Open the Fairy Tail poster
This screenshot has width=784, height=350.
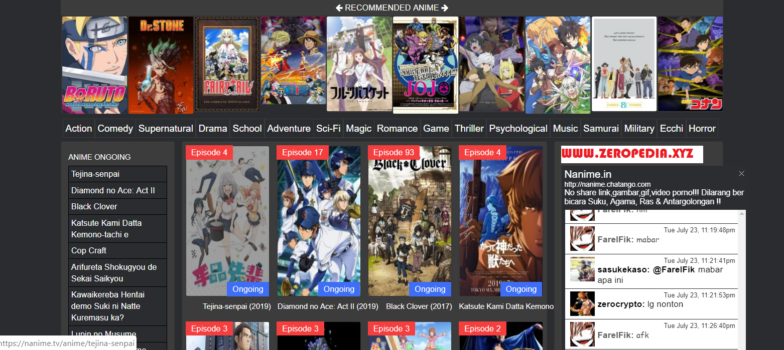(227, 64)
